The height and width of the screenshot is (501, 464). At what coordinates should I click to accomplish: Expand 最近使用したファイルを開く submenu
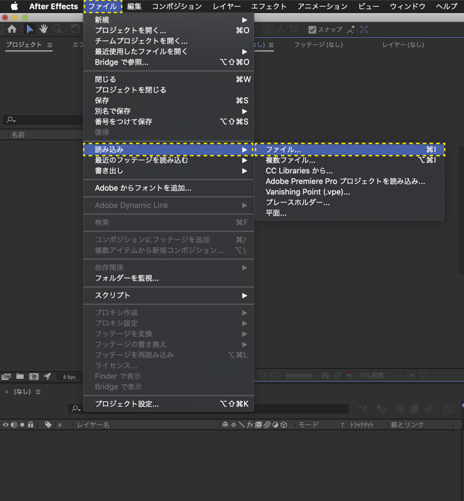169,51
